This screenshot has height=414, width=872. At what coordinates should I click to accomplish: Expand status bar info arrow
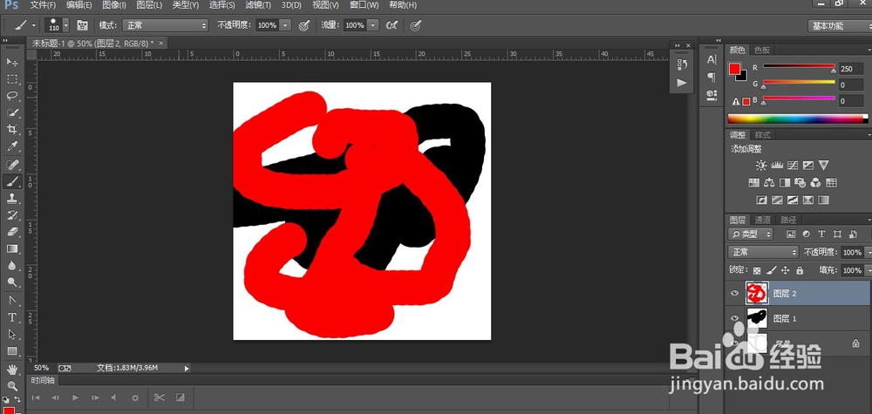[x=187, y=368]
